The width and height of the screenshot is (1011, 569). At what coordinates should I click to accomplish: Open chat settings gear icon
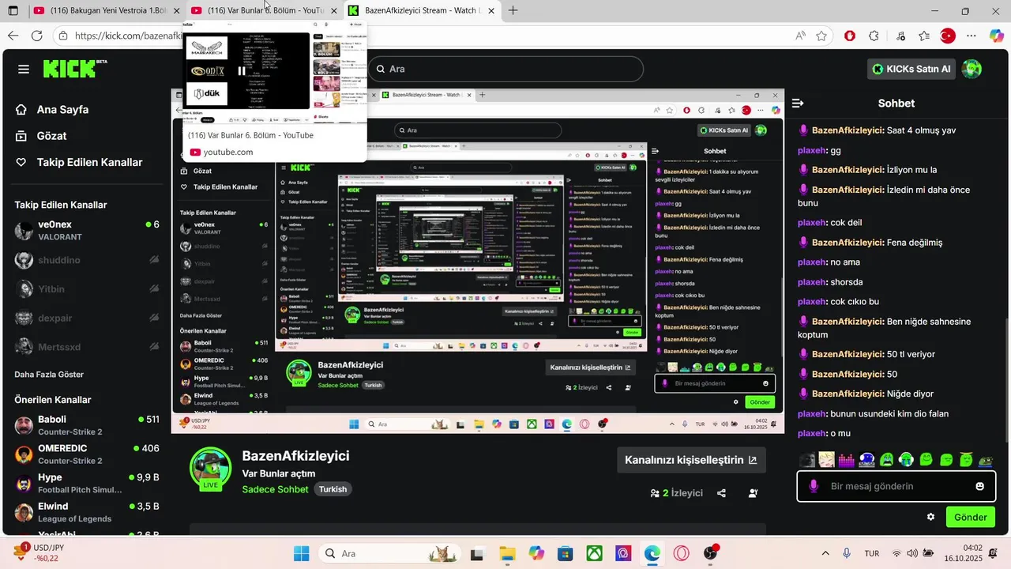(930, 517)
